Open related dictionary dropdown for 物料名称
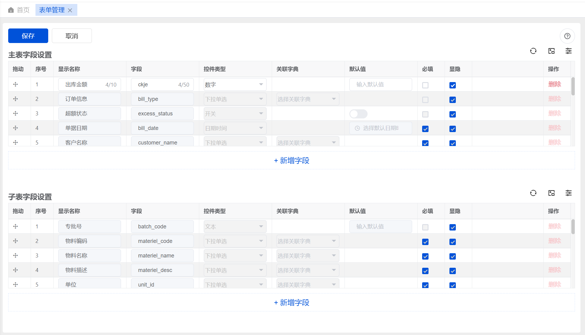Screen dimensions: 585x335 pyautogui.click(x=308, y=256)
